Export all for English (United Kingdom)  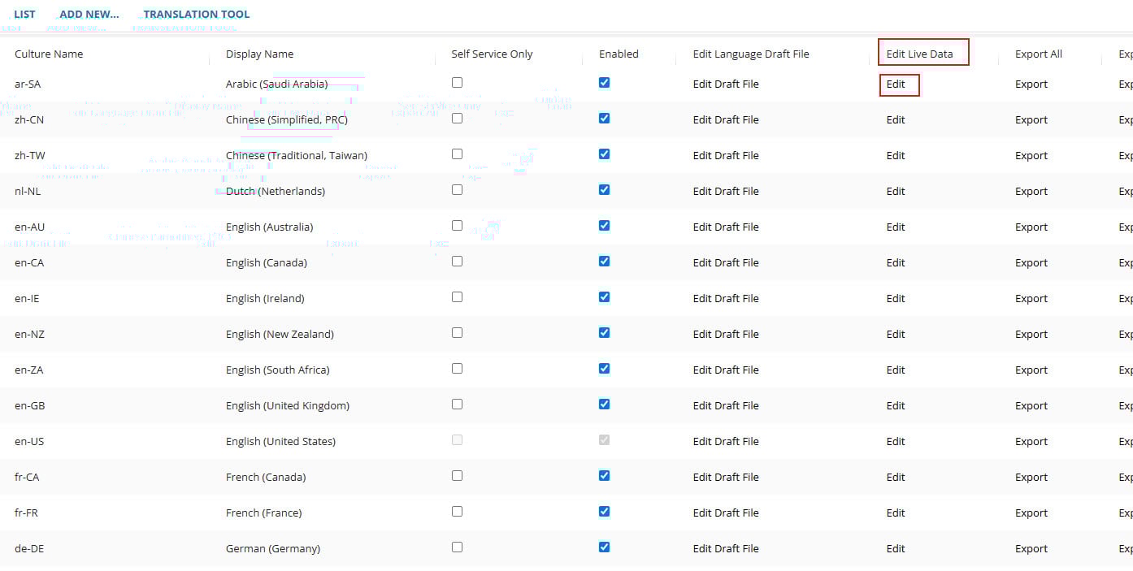coord(1031,406)
